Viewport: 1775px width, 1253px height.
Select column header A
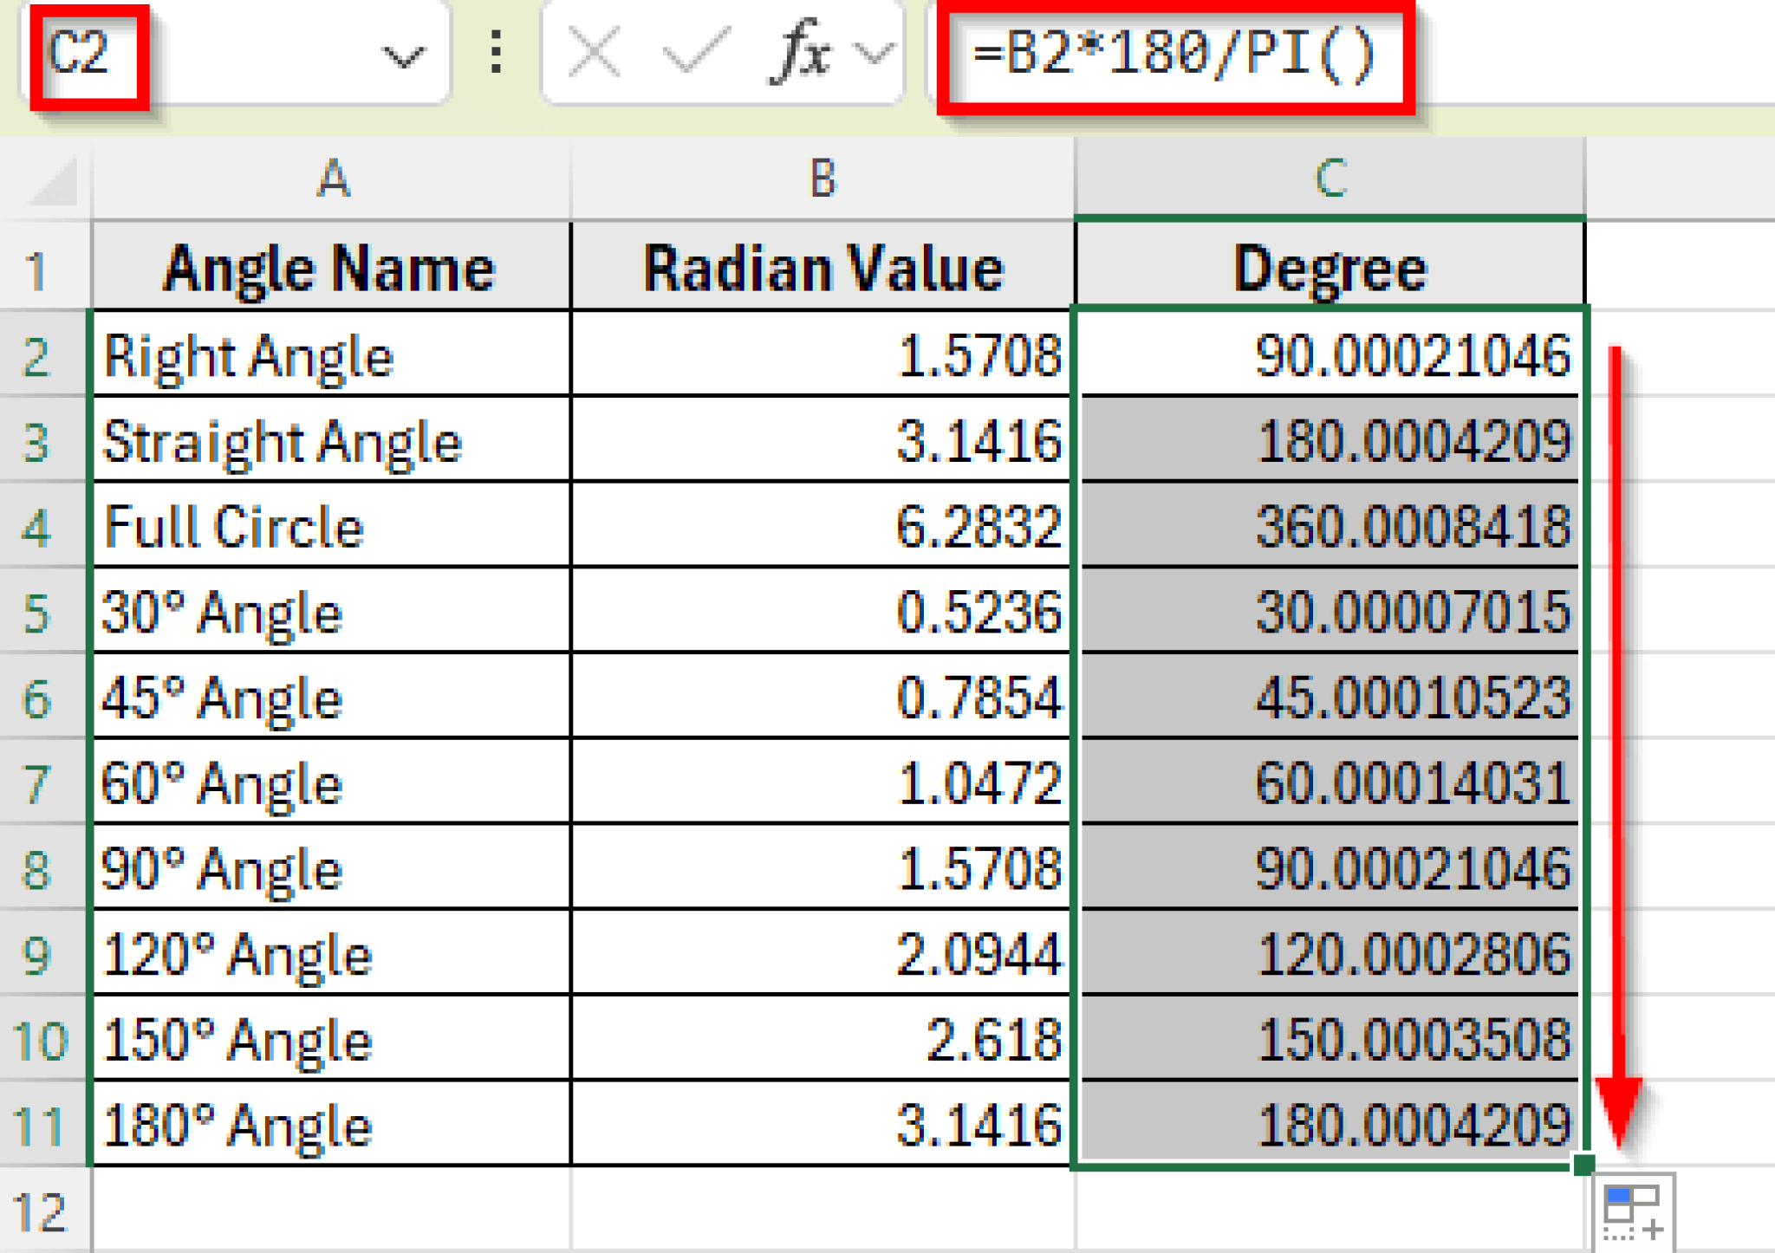click(332, 179)
